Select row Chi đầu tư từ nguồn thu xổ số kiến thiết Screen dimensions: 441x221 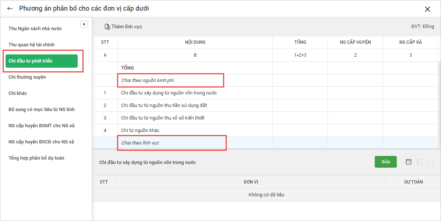pos(163,118)
